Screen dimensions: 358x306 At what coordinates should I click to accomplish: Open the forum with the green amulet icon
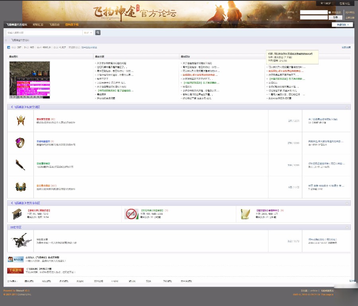point(21,187)
